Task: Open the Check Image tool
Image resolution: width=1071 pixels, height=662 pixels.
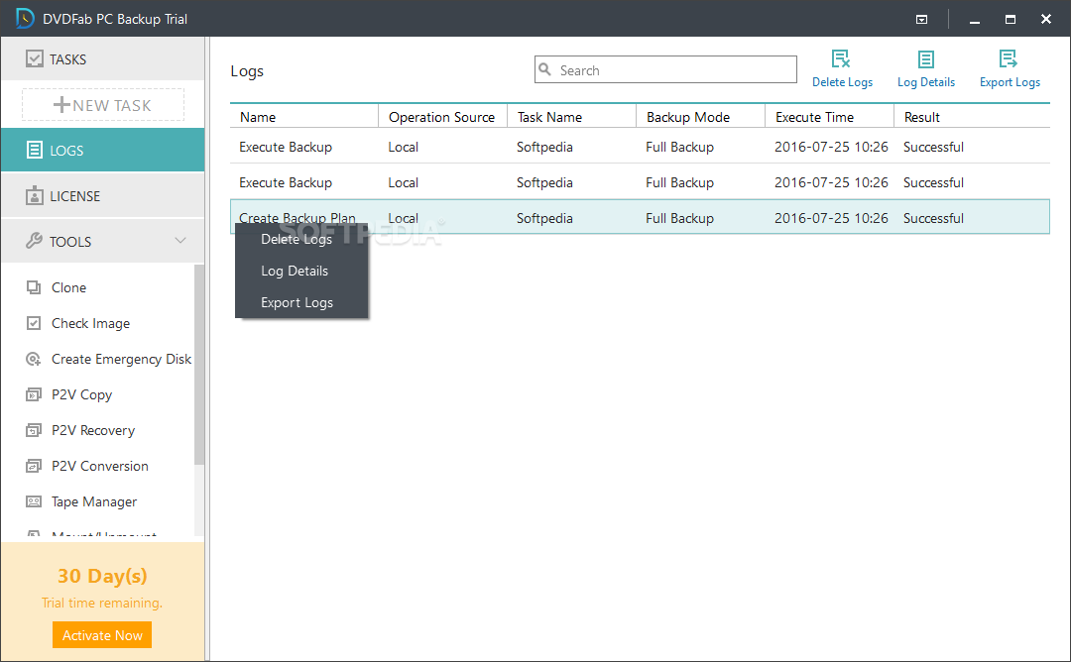Action: [x=91, y=323]
